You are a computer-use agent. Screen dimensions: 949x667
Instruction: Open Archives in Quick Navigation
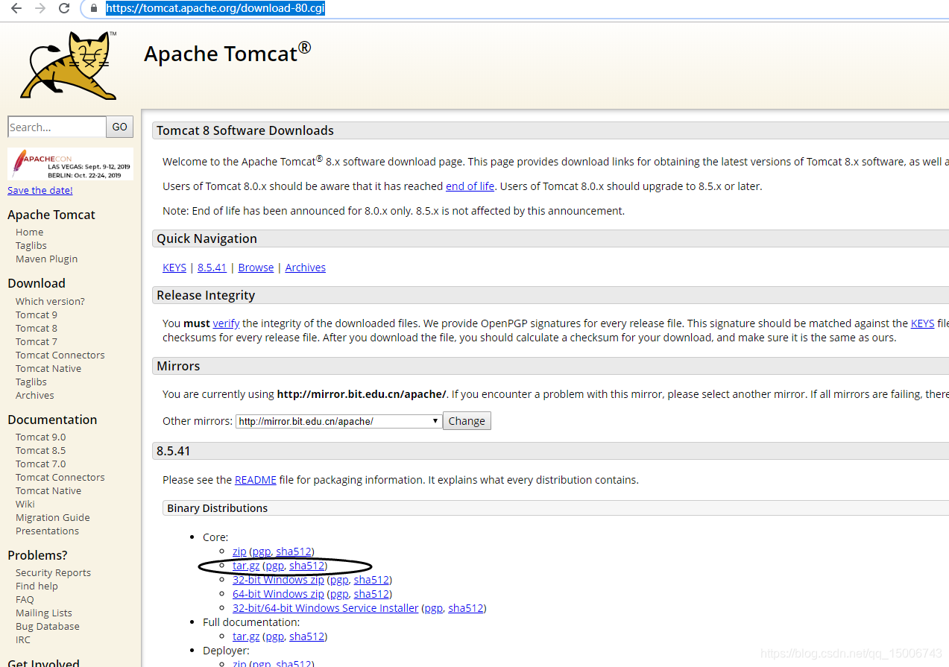[306, 268]
